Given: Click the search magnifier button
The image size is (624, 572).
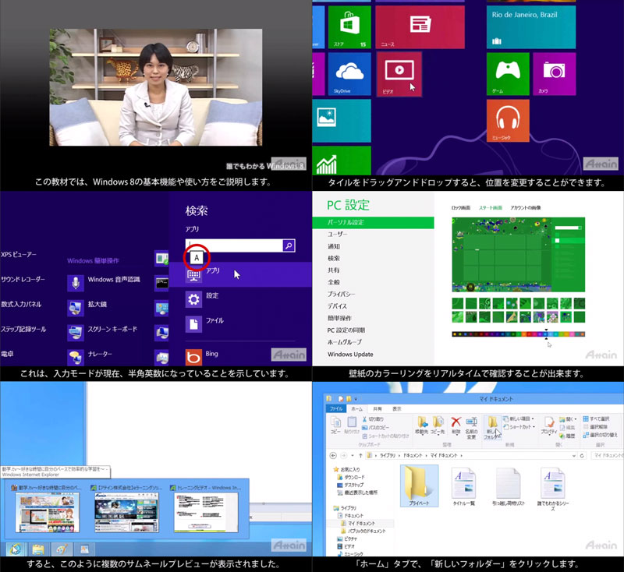Looking at the screenshot, I should click(289, 245).
